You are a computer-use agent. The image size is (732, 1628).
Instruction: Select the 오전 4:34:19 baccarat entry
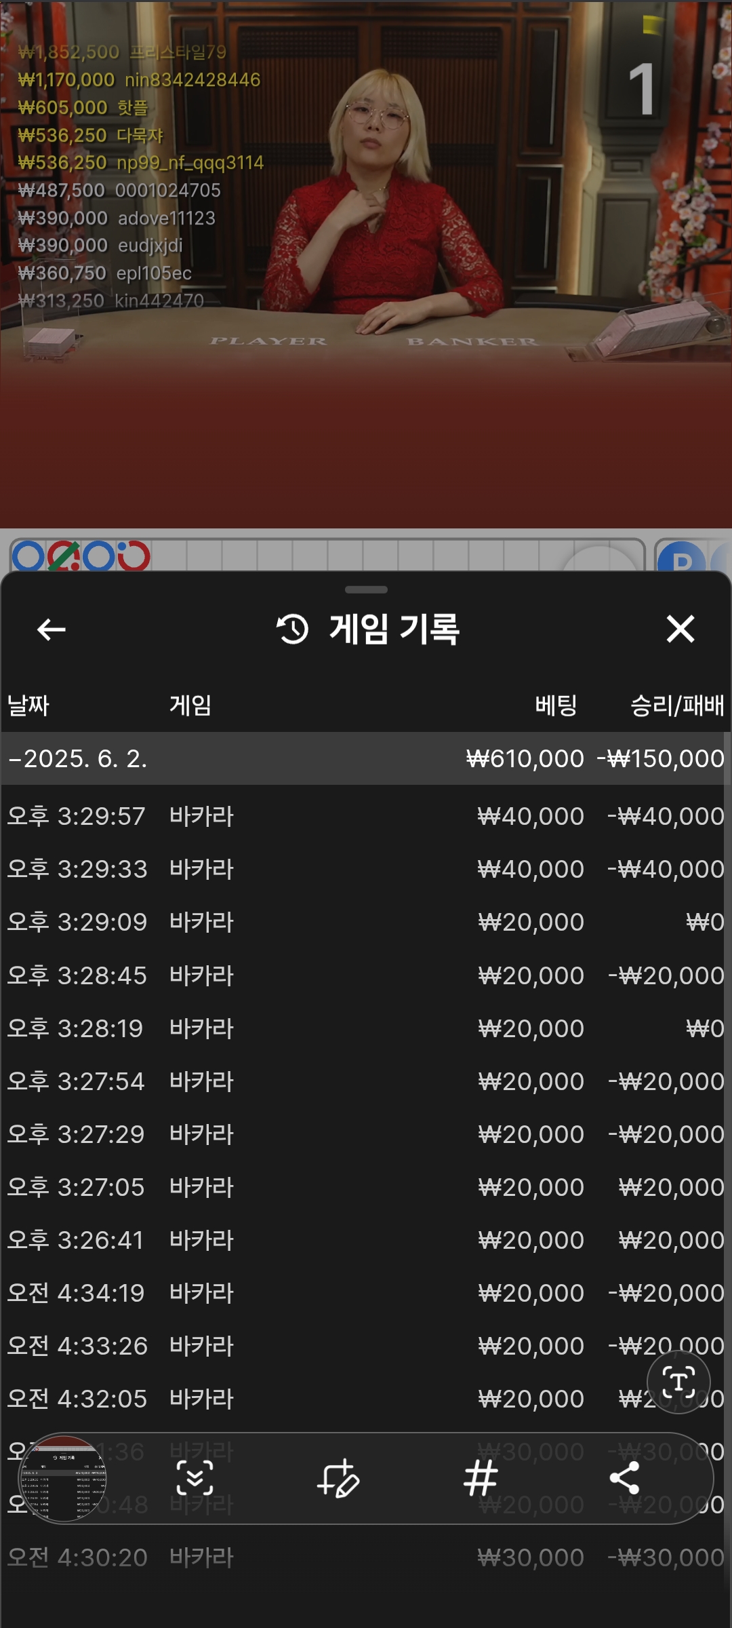point(366,1293)
